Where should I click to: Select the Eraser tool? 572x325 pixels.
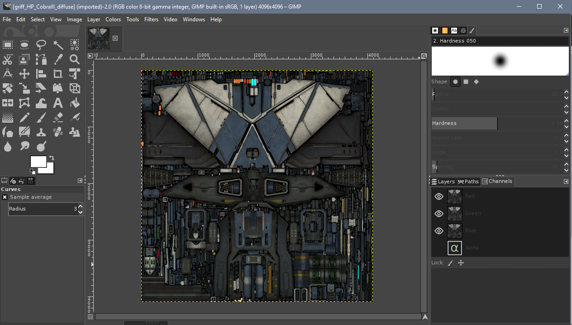click(58, 118)
